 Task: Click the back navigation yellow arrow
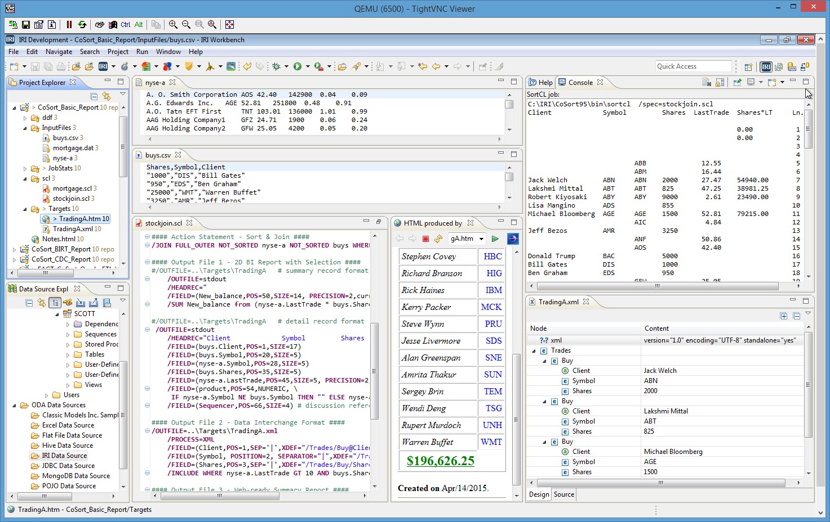point(436,66)
